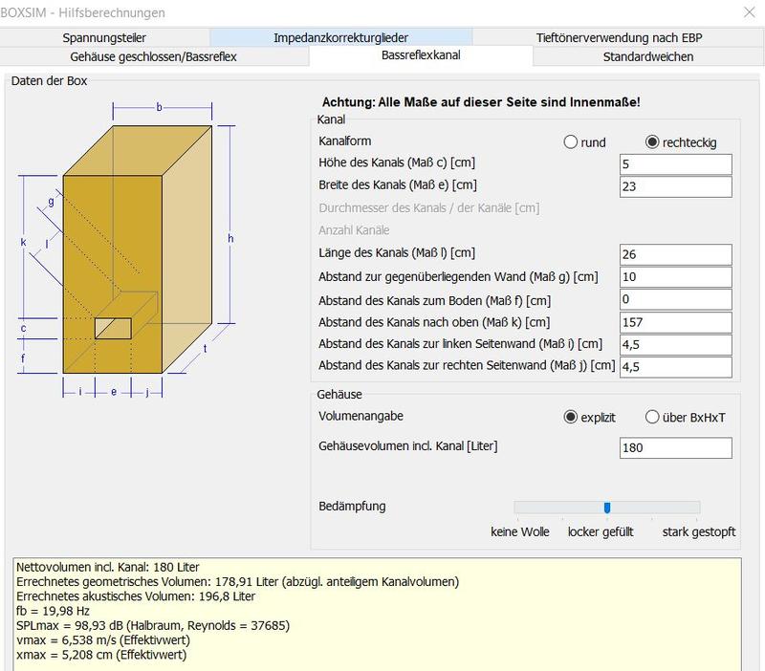765x671 pixels.
Task: Click the box dimension diagram
Action: (127, 249)
